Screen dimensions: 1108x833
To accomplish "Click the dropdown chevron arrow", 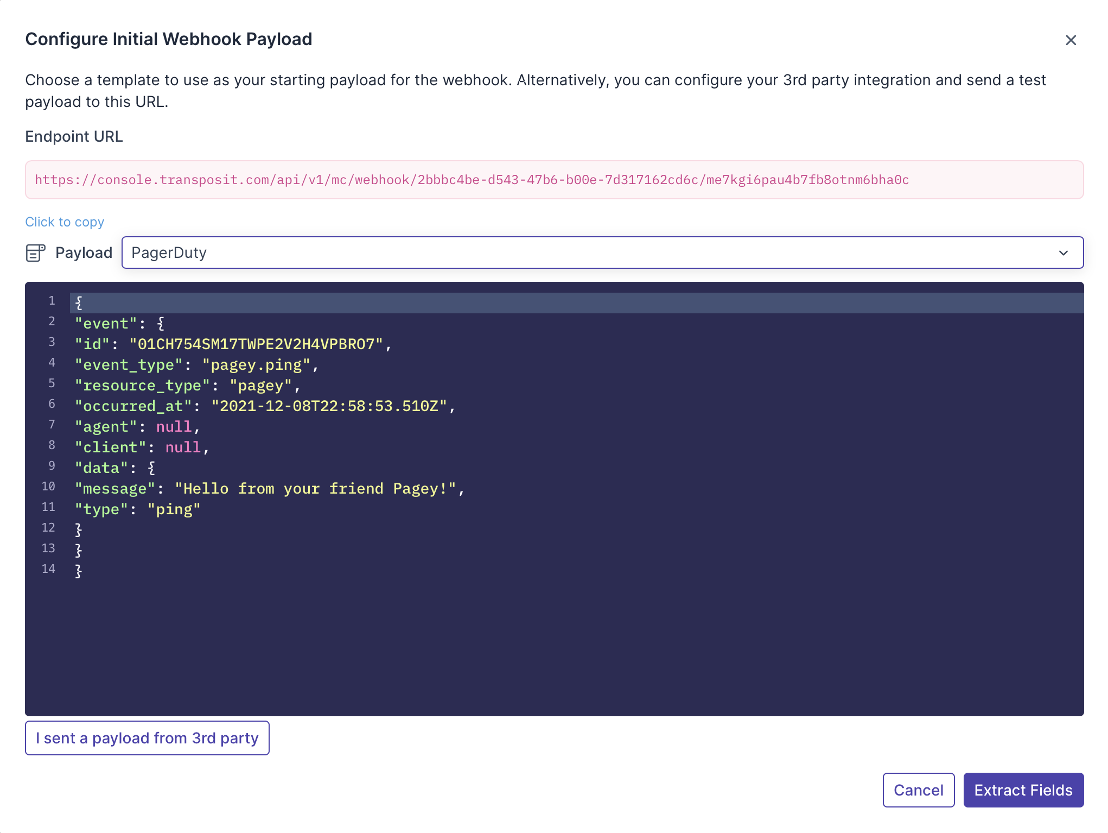I will click(1063, 253).
